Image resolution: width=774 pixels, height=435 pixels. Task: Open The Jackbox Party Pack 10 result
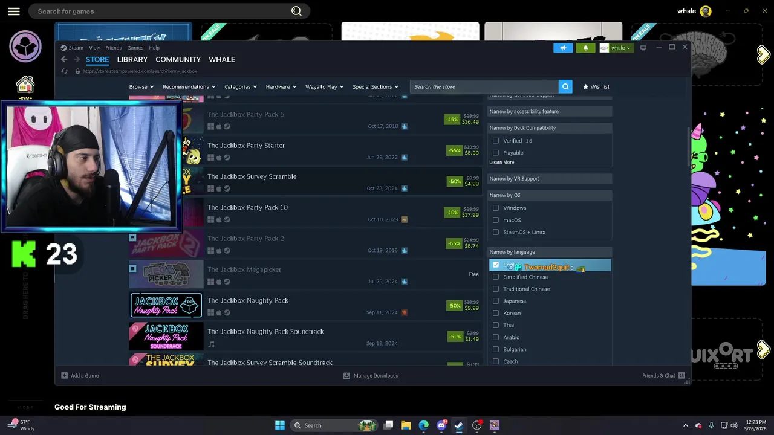[x=305, y=213]
